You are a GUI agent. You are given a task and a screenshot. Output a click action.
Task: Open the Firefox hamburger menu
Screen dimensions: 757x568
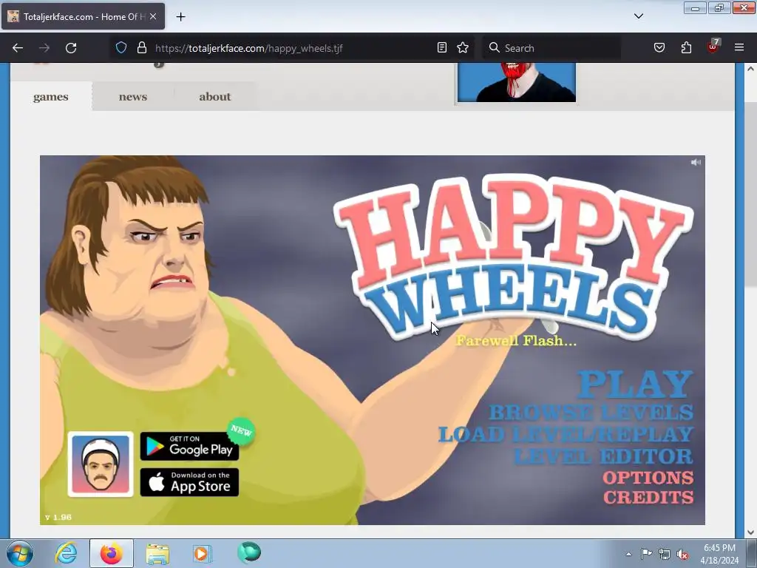(x=739, y=48)
